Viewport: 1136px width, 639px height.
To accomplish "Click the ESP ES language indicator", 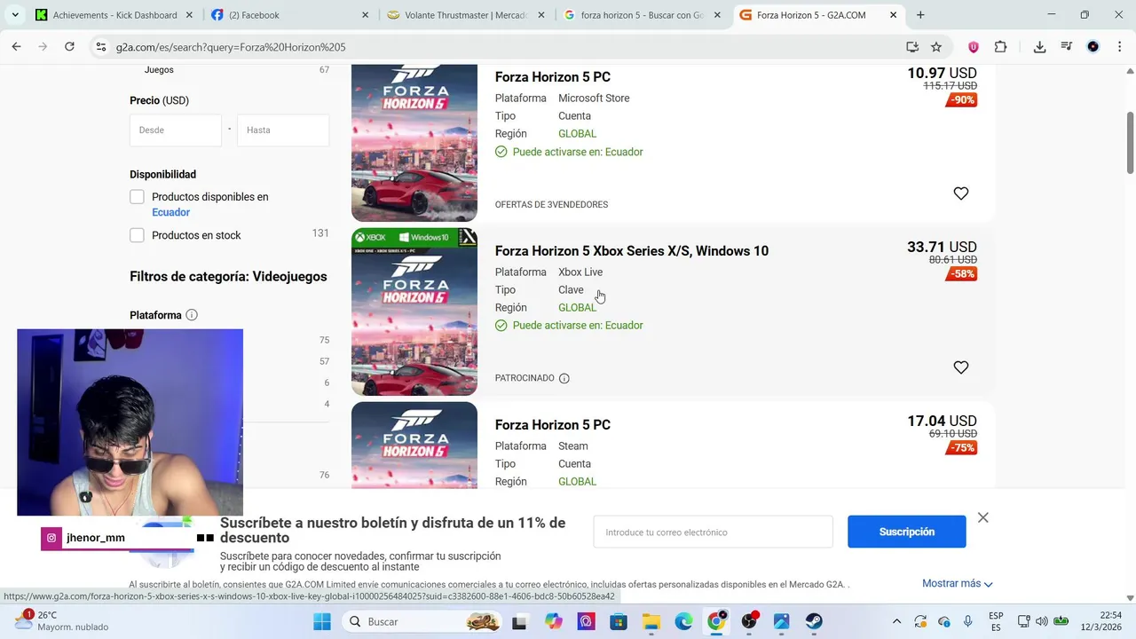I will pyautogui.click(x=996, y=621).
